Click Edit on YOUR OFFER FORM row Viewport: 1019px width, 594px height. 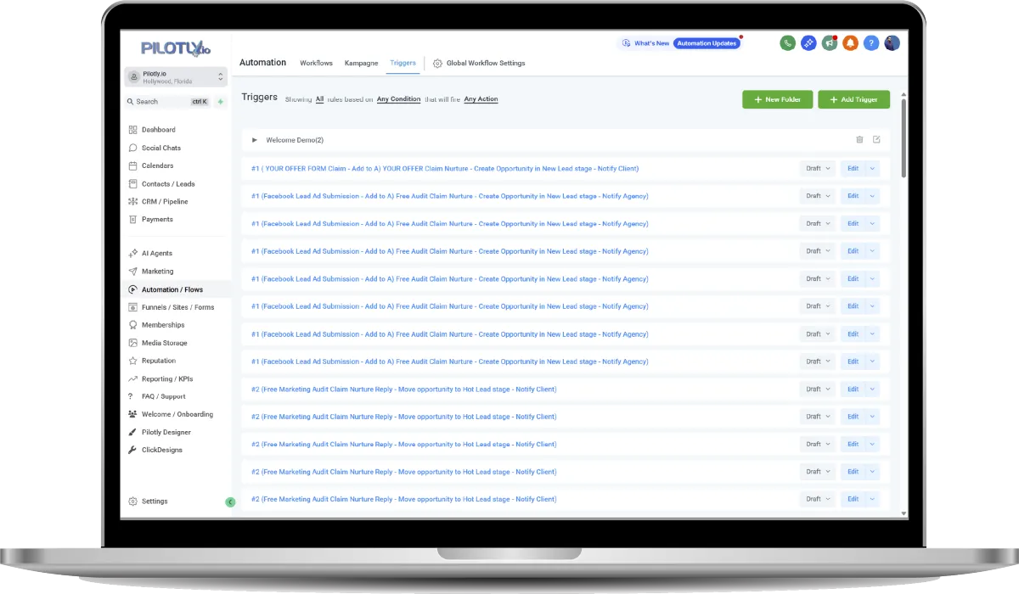(853, 168)
